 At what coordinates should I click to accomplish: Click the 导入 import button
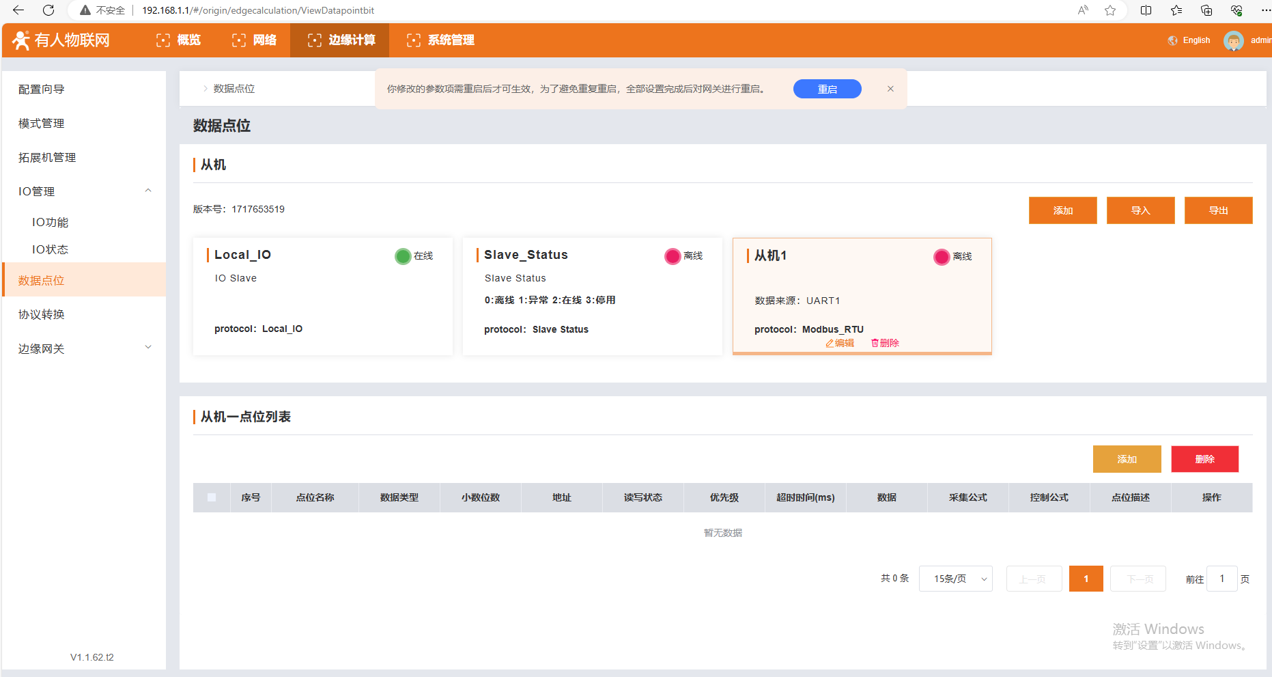pyautogui.click(x=1140, y=210)
